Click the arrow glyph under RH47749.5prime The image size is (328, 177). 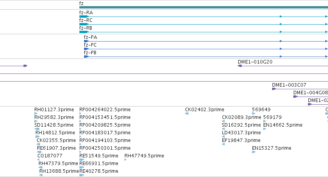click(x=126, y=160)
